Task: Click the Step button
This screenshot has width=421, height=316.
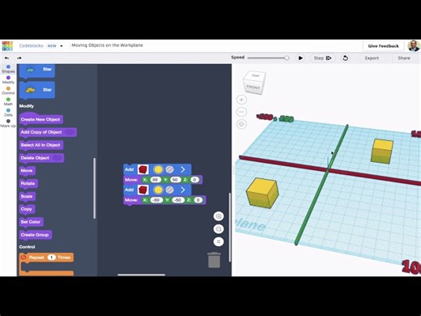Action: pos(322,58)
